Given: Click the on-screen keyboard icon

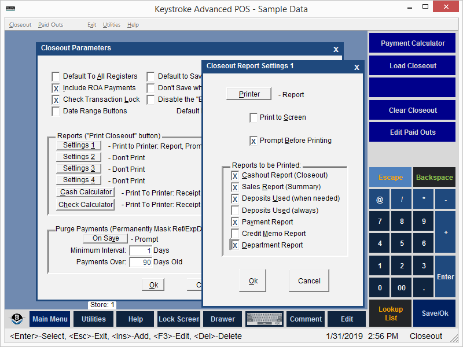Looking at the screenshot, I should point(264,319).
